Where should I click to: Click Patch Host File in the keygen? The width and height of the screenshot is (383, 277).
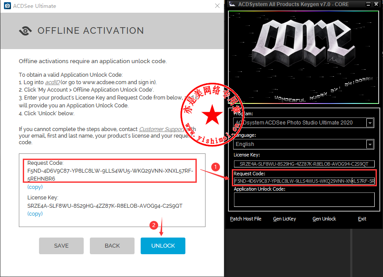coord(246,219)
